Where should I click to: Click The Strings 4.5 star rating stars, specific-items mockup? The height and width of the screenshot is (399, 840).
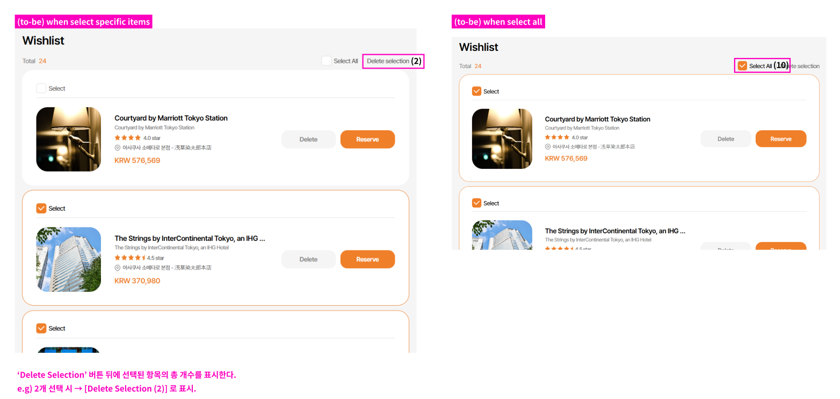point(130,258)
